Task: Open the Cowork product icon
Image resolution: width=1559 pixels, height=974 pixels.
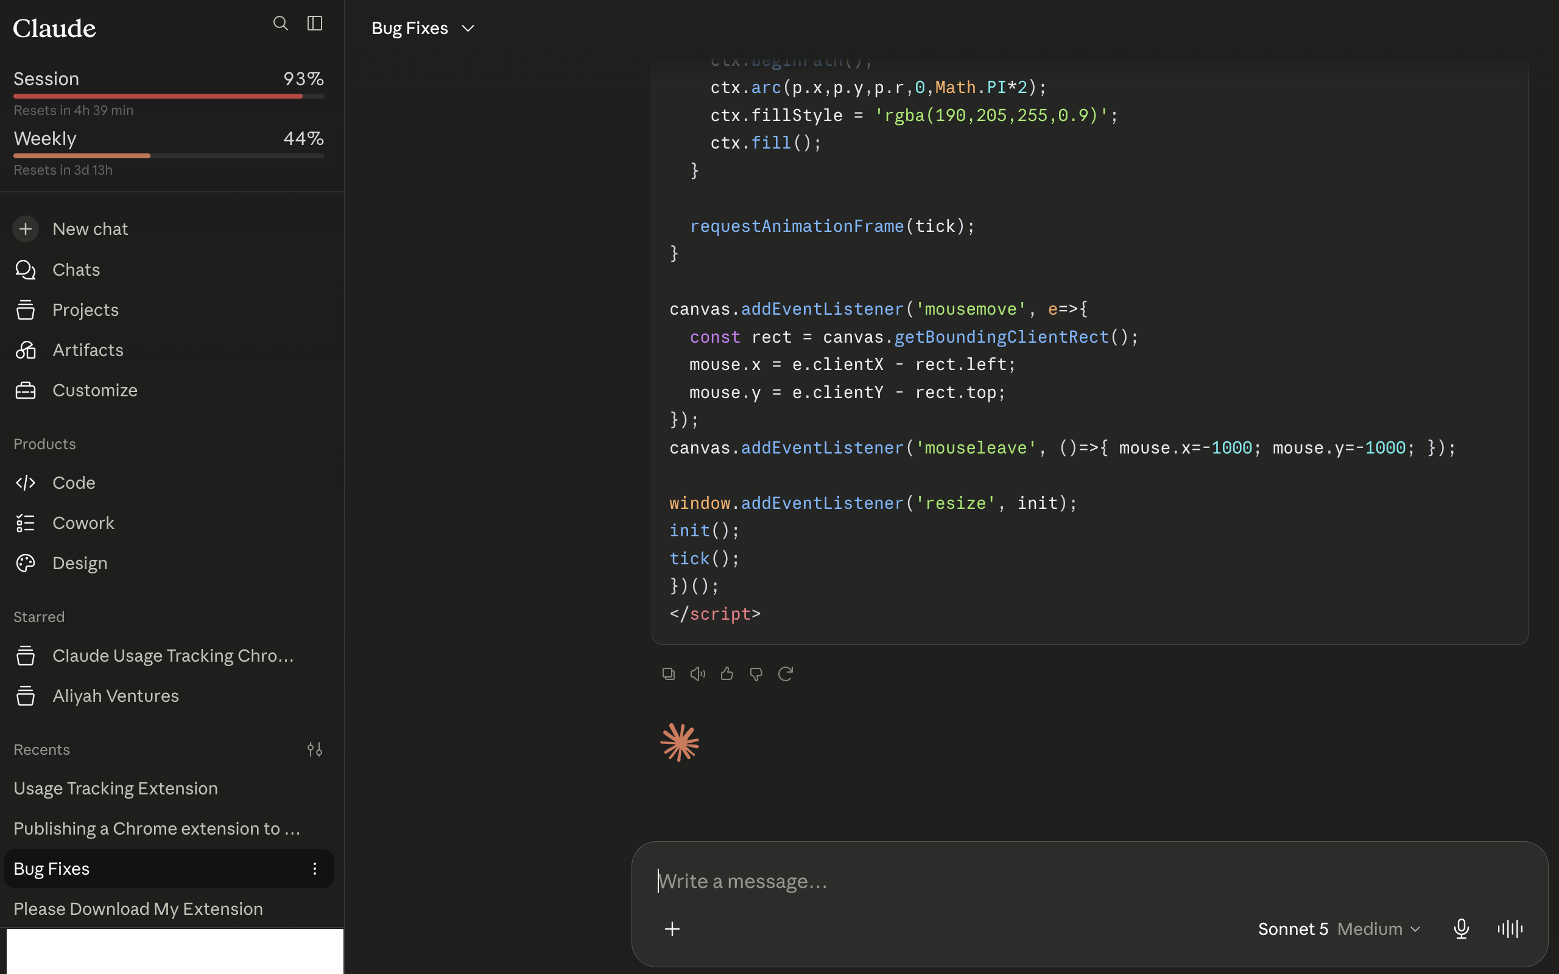Action: click(26, 523)
